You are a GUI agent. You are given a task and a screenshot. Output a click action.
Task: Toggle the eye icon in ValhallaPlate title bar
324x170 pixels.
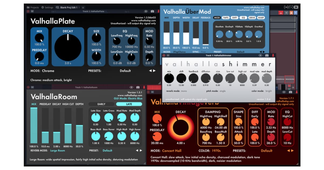coord(146,11)
